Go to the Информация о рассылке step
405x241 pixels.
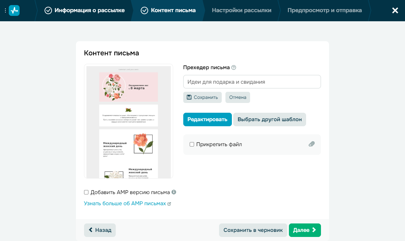coord(85,10)
